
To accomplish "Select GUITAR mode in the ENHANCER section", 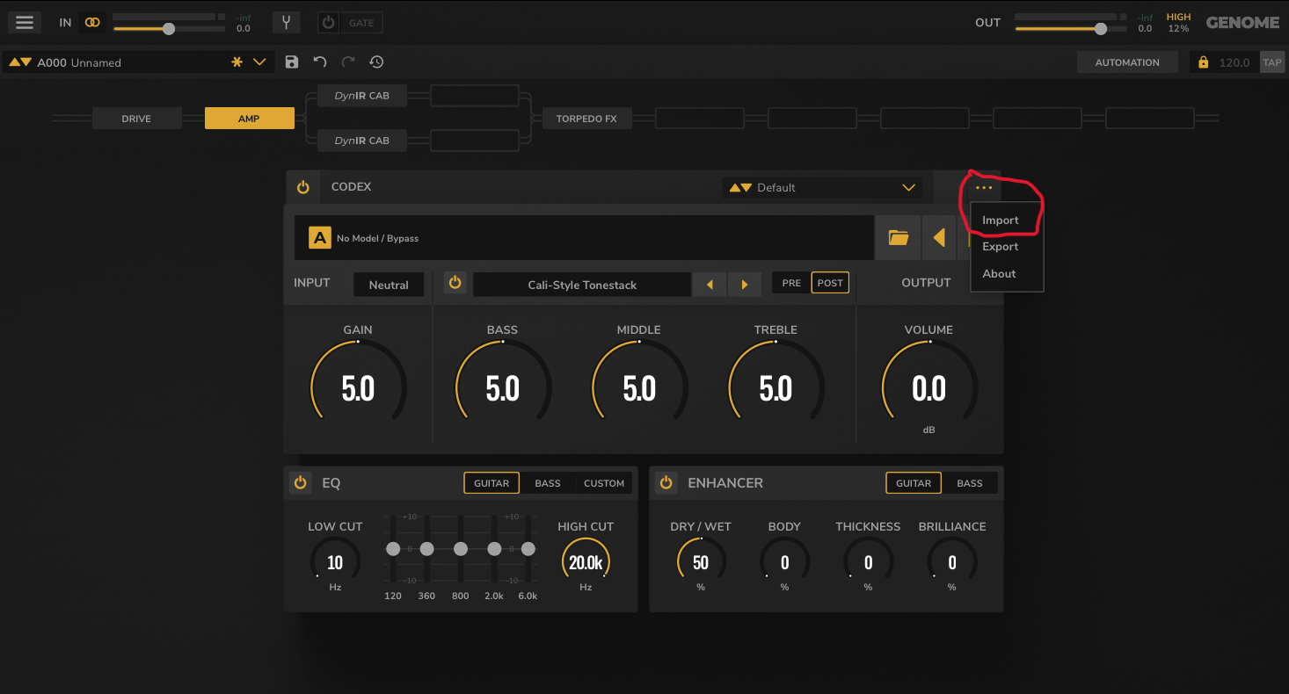I will (914, 483).
